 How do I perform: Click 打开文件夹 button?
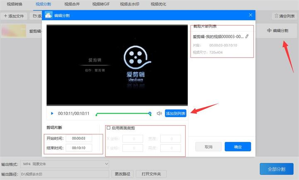click(151, 174)
